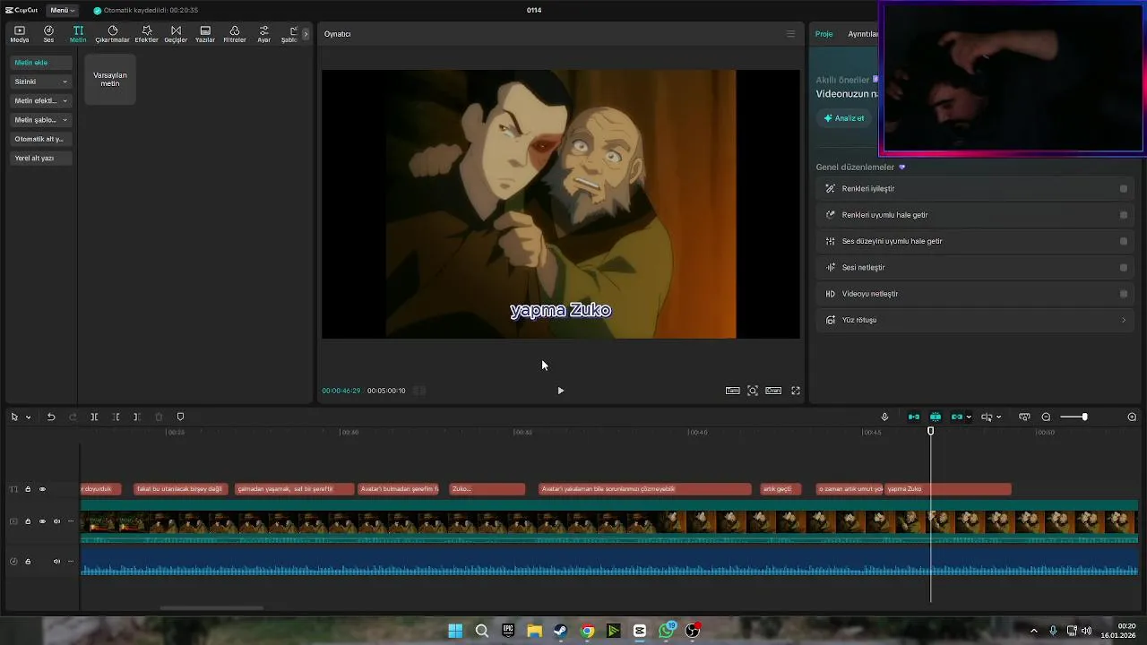1147x645 pixels.
Task: Zoom in the timeline with plus
Action: tap(1132, 417)
